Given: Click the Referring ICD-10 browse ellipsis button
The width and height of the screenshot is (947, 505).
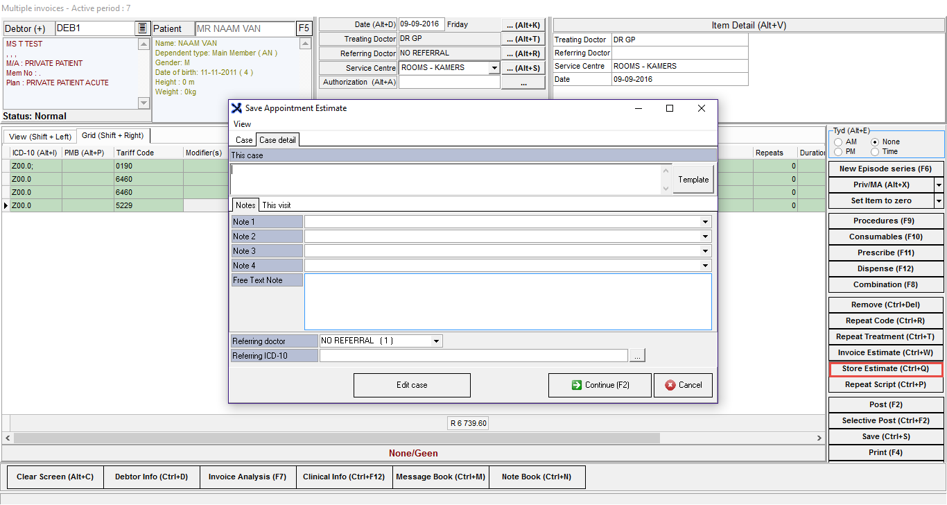Looking at the screenshot, I should click(x=638, y=356).
